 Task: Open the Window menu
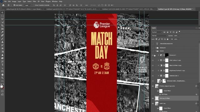[55, 2]
